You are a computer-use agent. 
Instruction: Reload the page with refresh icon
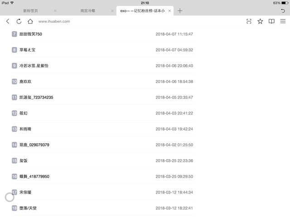tap(19, 21)
